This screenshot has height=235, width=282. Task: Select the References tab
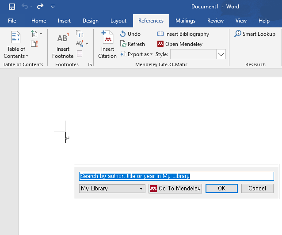(151, 21)
